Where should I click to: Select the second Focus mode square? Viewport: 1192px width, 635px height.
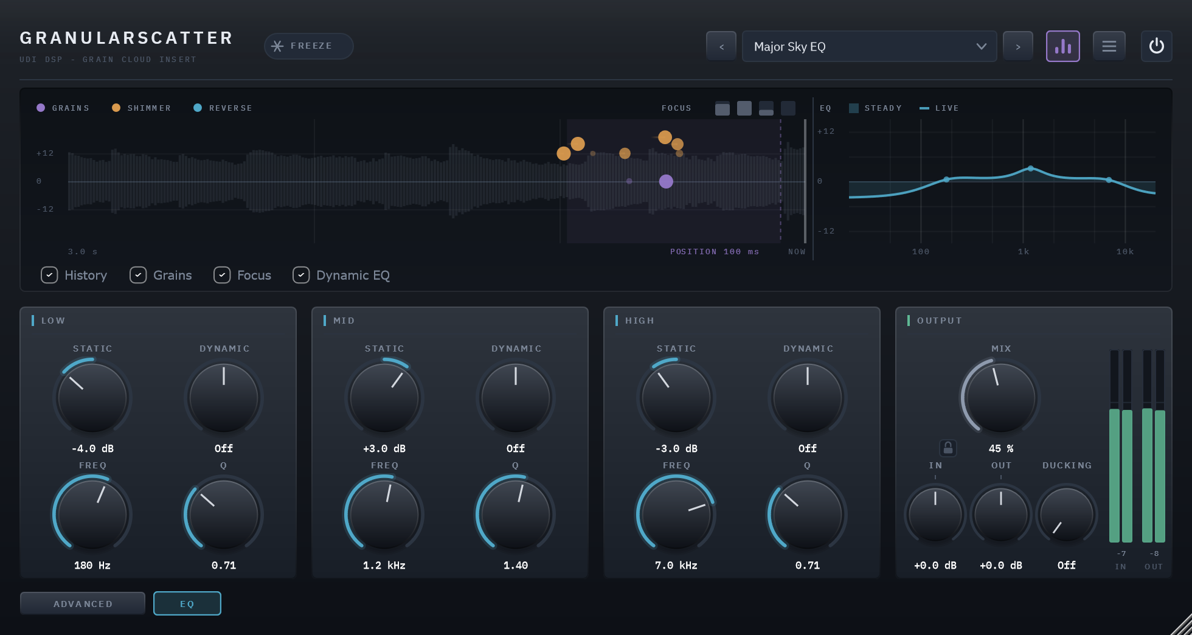pyautogui.click(x=744, y=108)
